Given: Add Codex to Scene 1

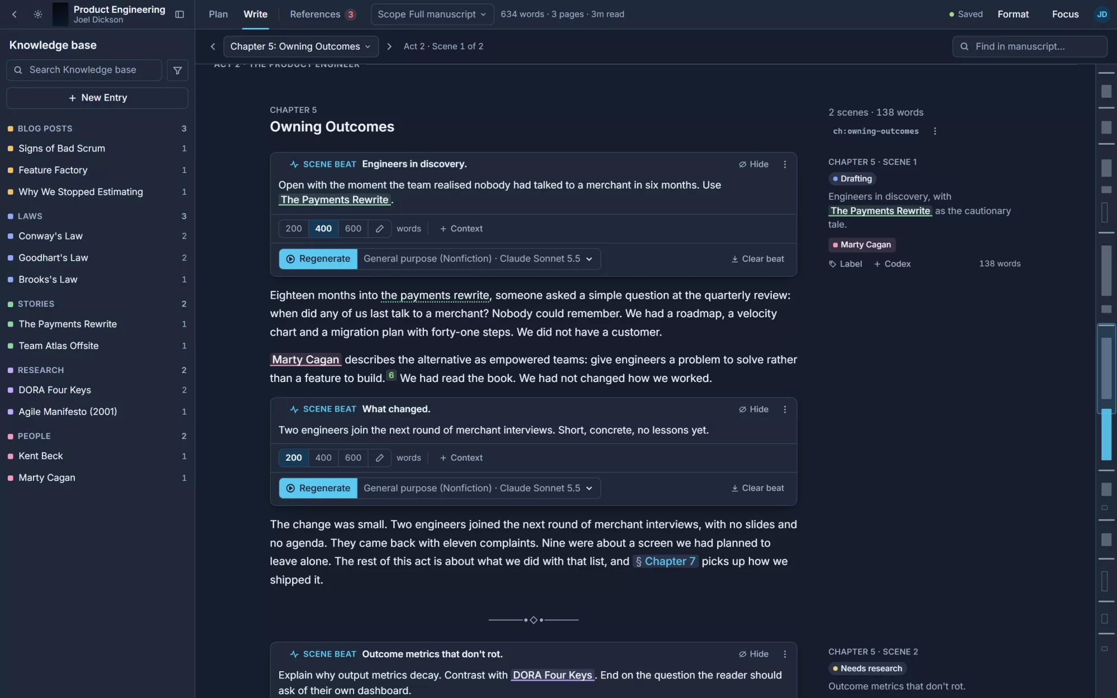Looking at the screenshot, I should click(x=892, y=264).
